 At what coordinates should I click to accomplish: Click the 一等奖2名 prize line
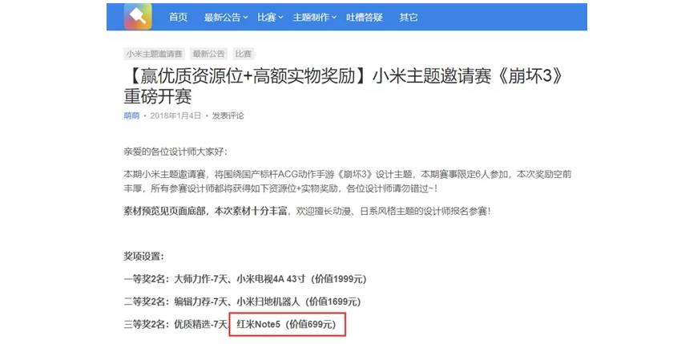pos(245,279)
